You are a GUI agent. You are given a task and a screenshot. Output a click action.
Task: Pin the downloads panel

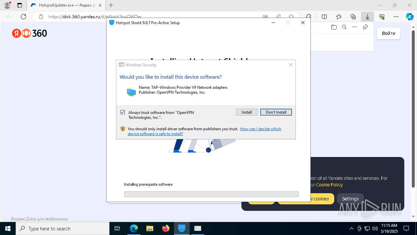(x=365, y=27)
